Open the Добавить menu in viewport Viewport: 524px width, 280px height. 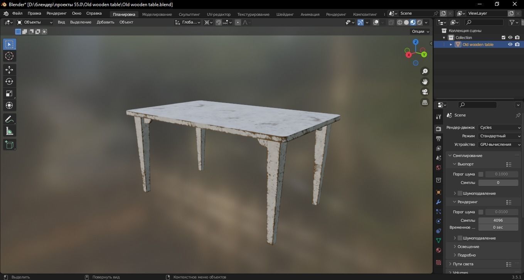coord(106,22)
